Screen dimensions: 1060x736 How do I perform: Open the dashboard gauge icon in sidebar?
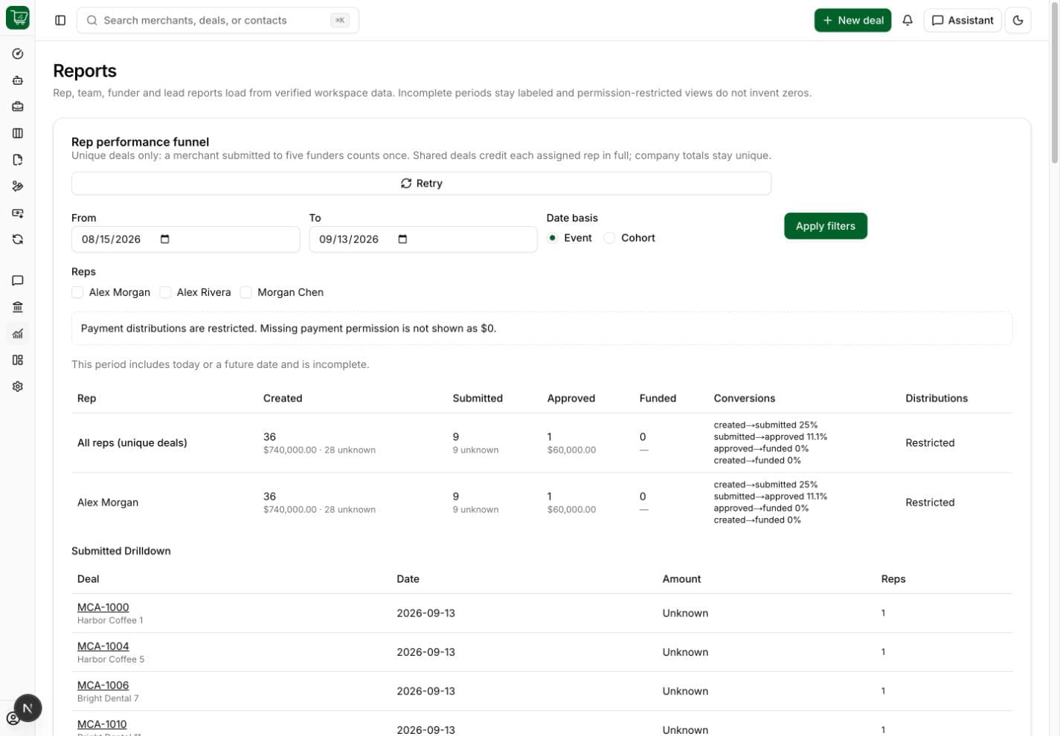tap(18, 54)
